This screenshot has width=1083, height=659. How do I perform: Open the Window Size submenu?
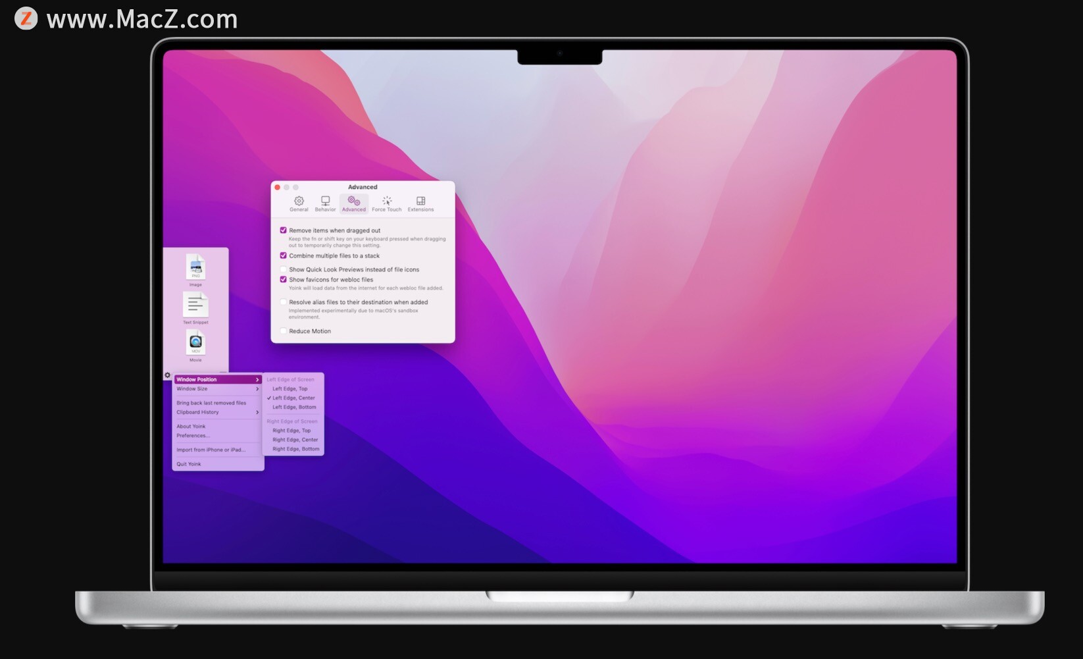click(218, 388)
